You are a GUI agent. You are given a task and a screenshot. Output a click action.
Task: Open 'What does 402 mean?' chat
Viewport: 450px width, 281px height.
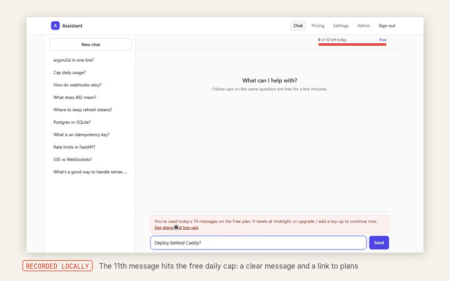[90, 97]
